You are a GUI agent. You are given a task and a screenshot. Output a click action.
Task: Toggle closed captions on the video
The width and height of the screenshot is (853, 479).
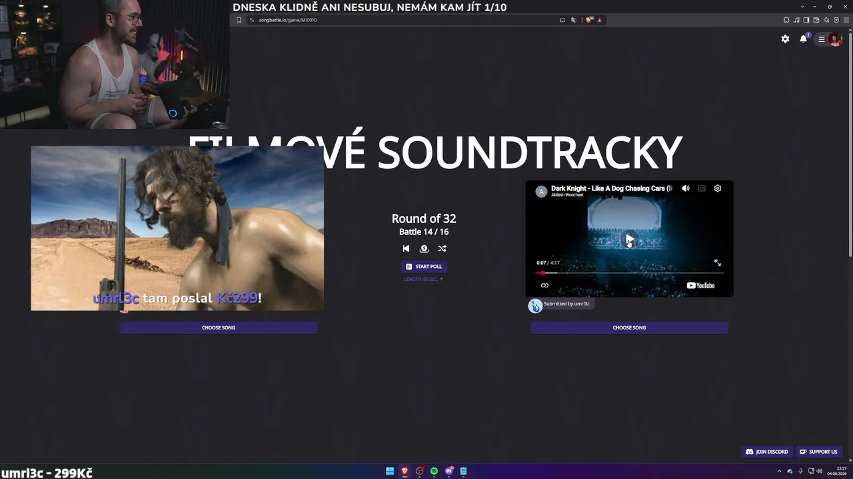[702, 188]
